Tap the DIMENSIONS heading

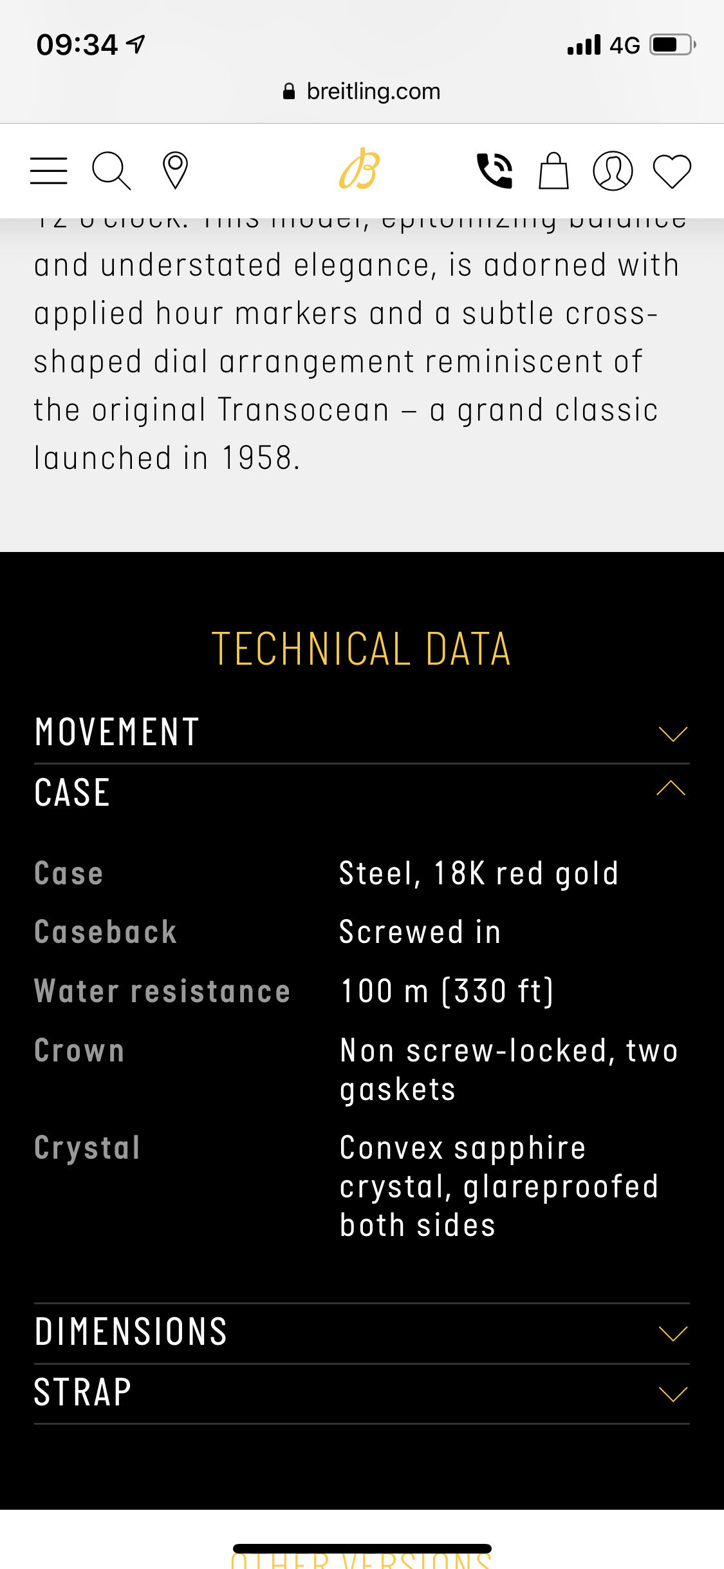point(131,1332)
